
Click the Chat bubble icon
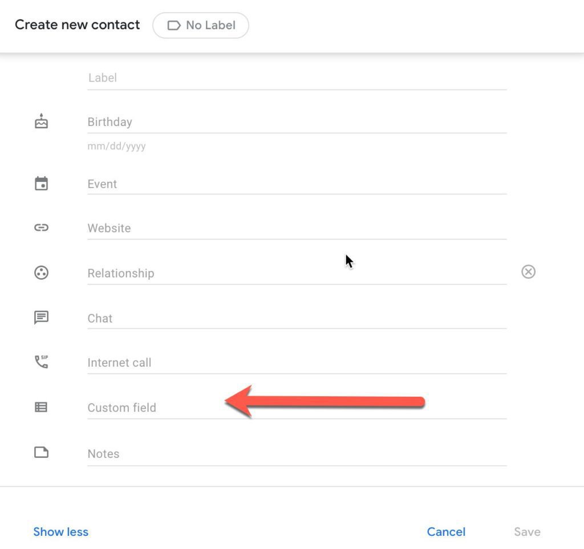pos(41,318)
